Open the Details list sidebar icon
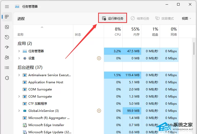The height and width of the screenshot is (134, 197). pyautogui.click(x=7, y=68)
